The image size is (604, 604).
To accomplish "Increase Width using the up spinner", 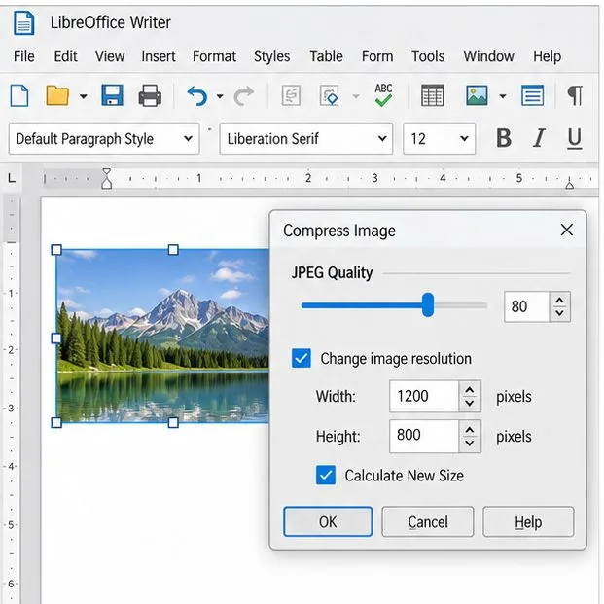I will (x=469, y=389).
